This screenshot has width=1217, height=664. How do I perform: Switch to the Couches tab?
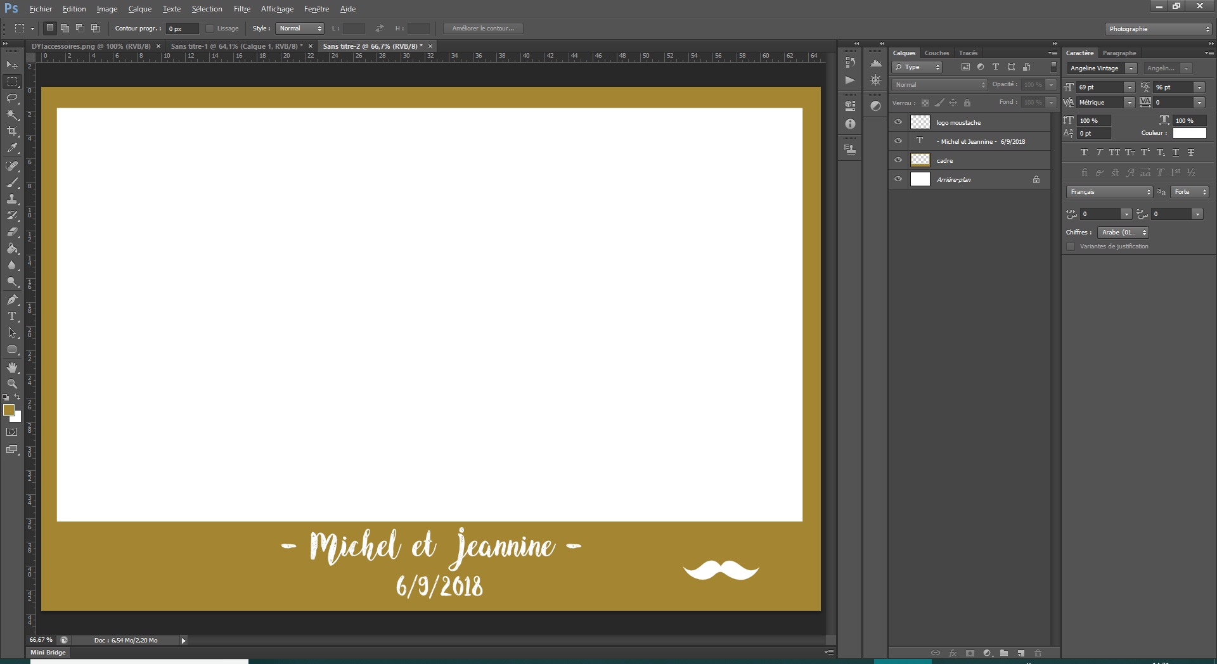(936, 53)
